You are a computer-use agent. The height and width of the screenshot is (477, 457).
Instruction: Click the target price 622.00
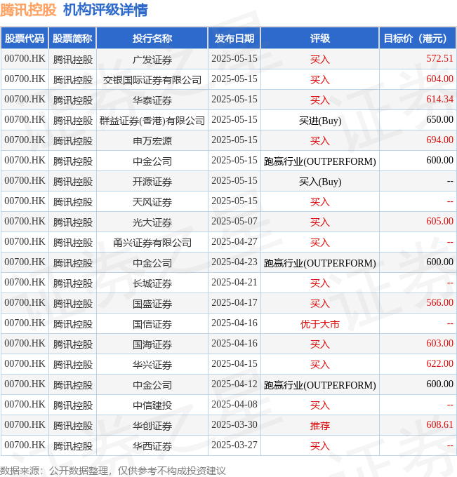[x=439, y=363]
